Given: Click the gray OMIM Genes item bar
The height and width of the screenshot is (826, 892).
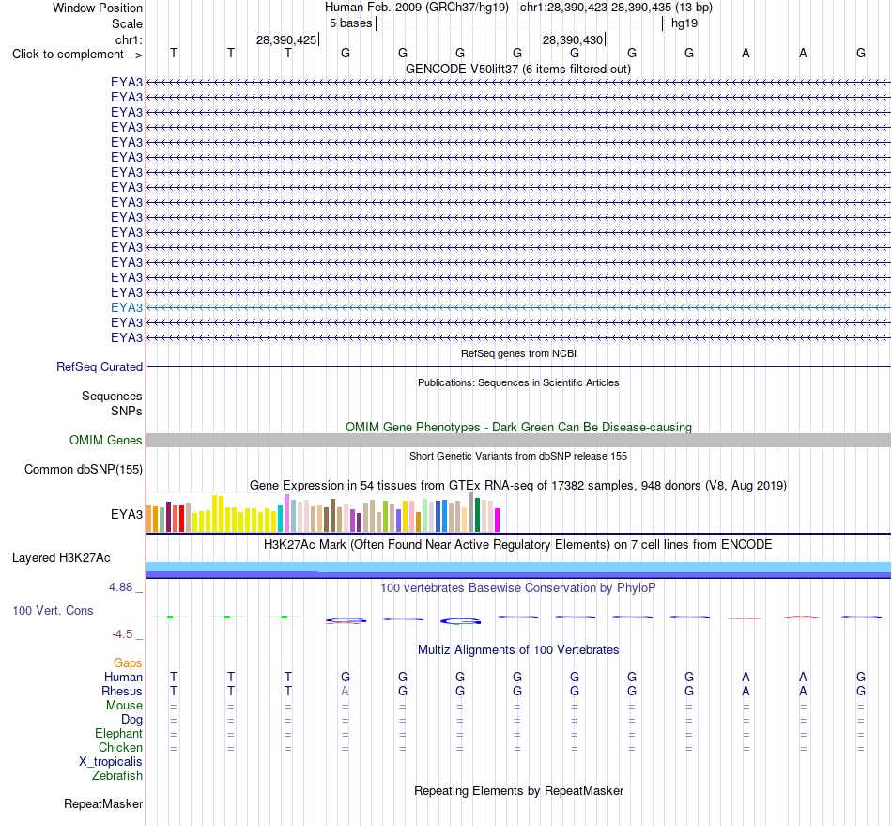Looking at the screenshot, I should tap(518, 440).
